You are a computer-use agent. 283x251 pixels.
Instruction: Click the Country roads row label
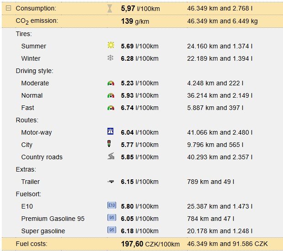(x=42, y=157)
